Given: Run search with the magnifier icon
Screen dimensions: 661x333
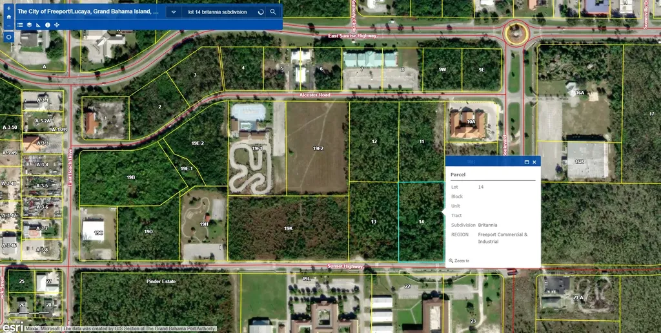Looking at the screenshot, I should (273, 12).
